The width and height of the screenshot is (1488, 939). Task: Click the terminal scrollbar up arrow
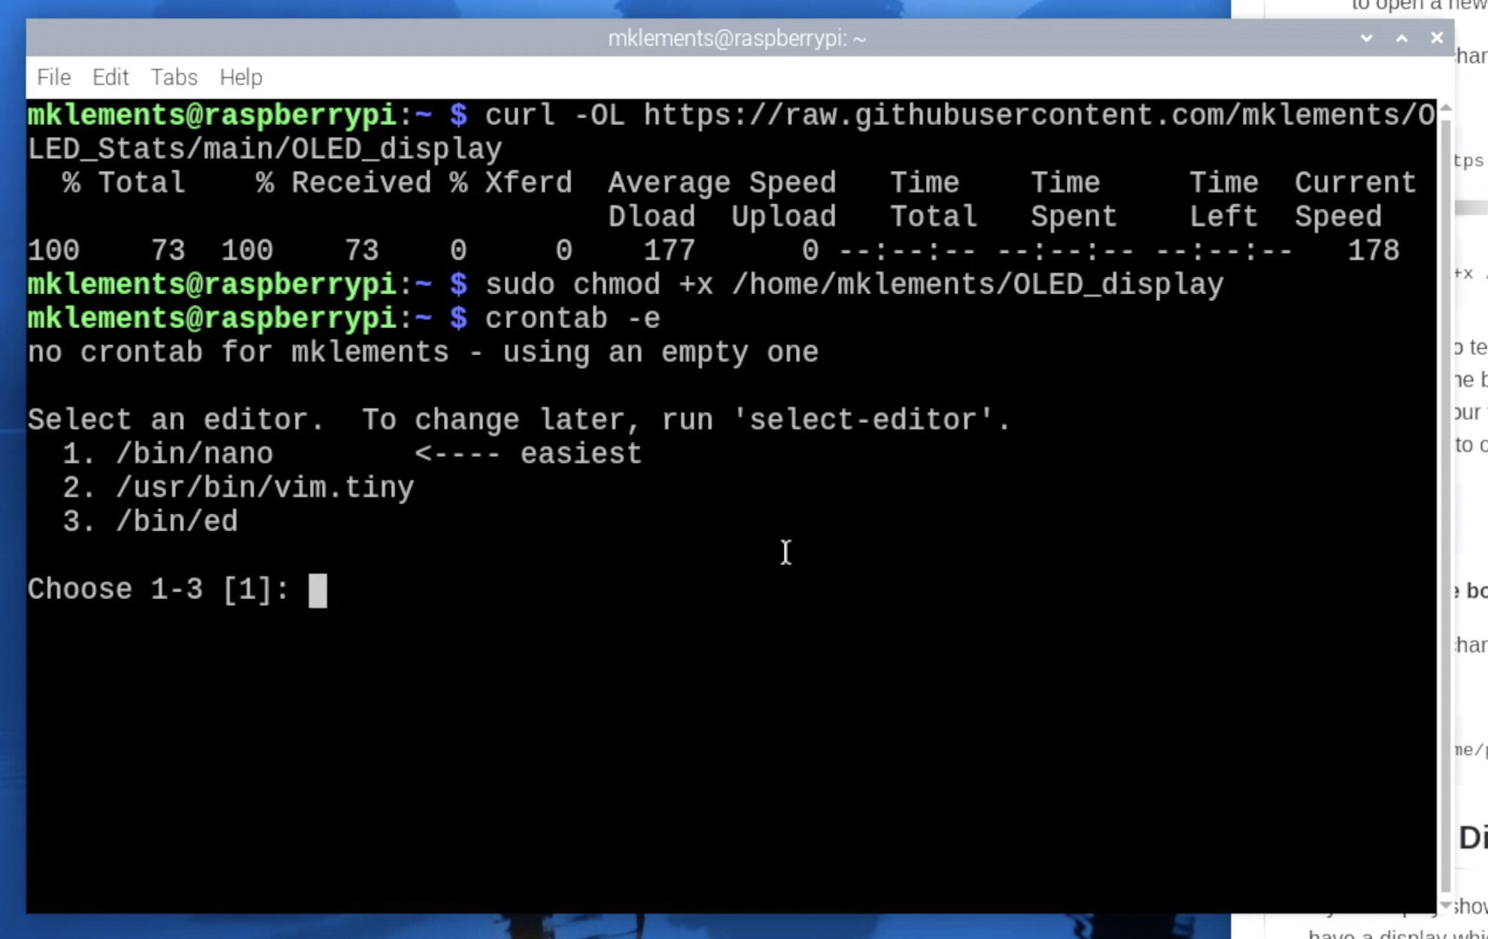[x=1445, y=108]
